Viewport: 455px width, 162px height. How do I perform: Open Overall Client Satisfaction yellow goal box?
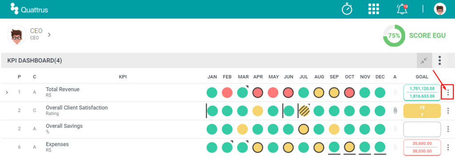(422, 111)
